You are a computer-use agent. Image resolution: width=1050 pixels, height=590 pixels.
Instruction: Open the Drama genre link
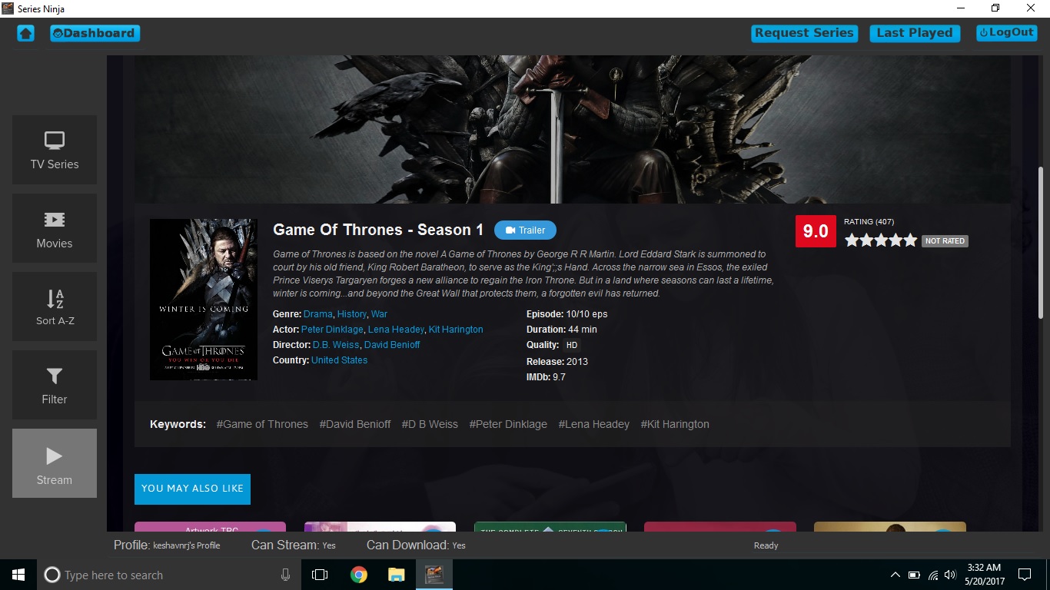click(x=318, y=314)
